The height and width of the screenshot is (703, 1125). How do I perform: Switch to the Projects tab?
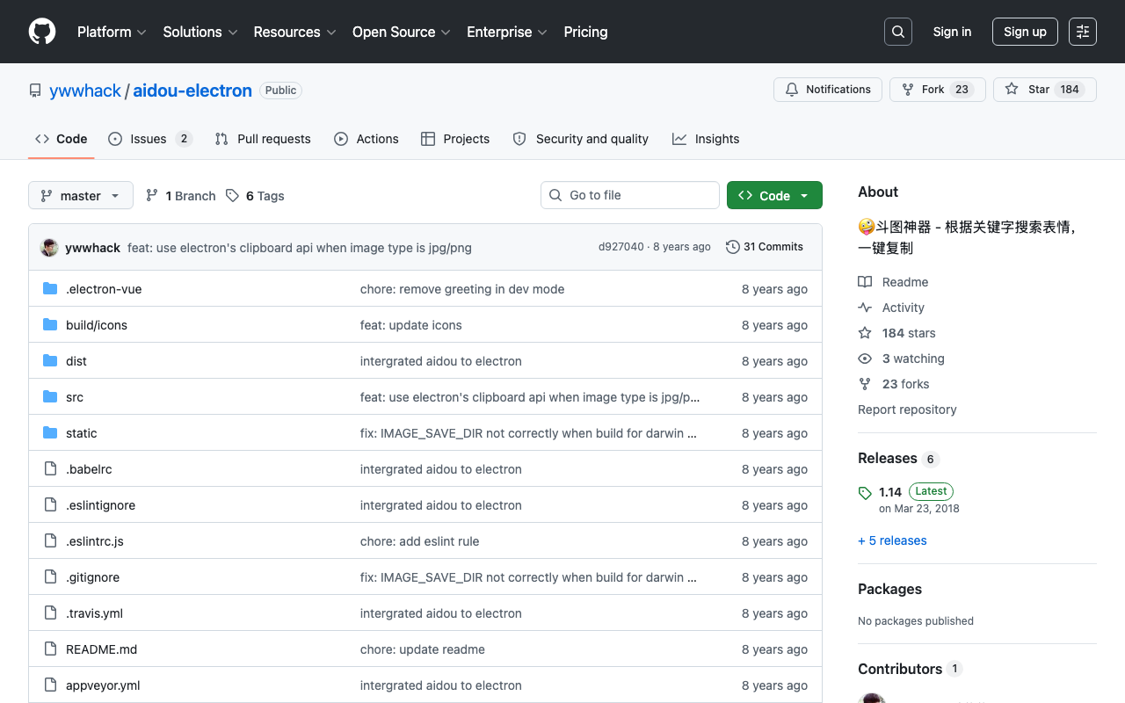(x=455, y=139)
